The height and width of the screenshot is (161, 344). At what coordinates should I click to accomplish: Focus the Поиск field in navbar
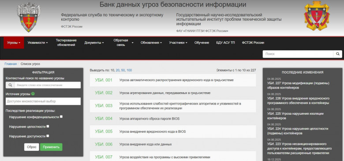[298, 54]
